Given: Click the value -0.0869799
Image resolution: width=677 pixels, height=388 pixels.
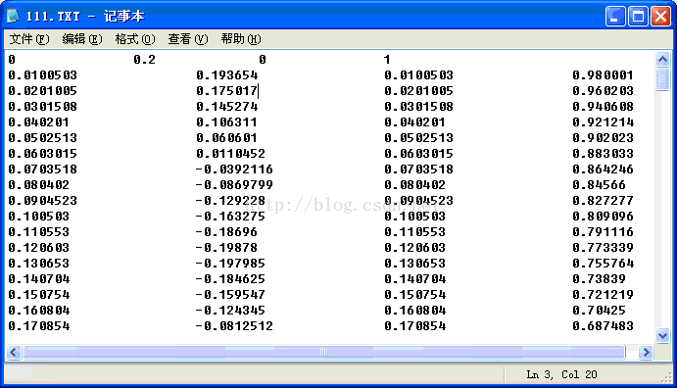Looking at the screenshot, I should tap(234, 185).
